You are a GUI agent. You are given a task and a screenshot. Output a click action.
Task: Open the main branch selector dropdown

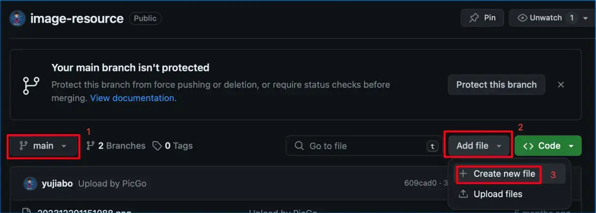43,146
